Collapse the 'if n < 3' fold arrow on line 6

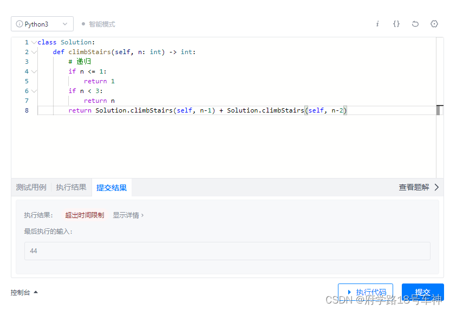(34, 91)
